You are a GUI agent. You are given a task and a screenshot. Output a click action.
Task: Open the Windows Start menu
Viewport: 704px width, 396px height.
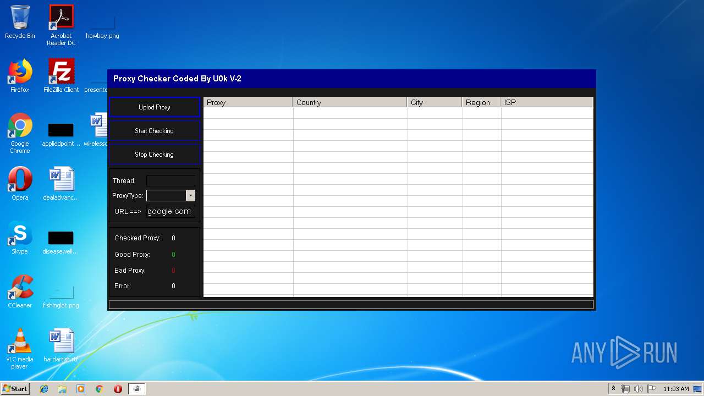[15, 388]
